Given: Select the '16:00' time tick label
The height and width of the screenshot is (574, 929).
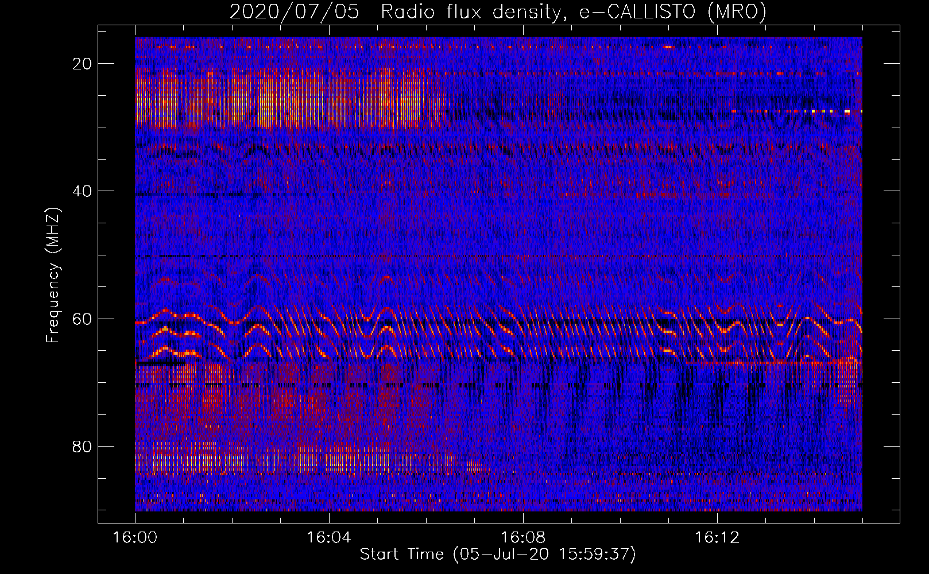Looking at the screenshot, I should 136,538.
